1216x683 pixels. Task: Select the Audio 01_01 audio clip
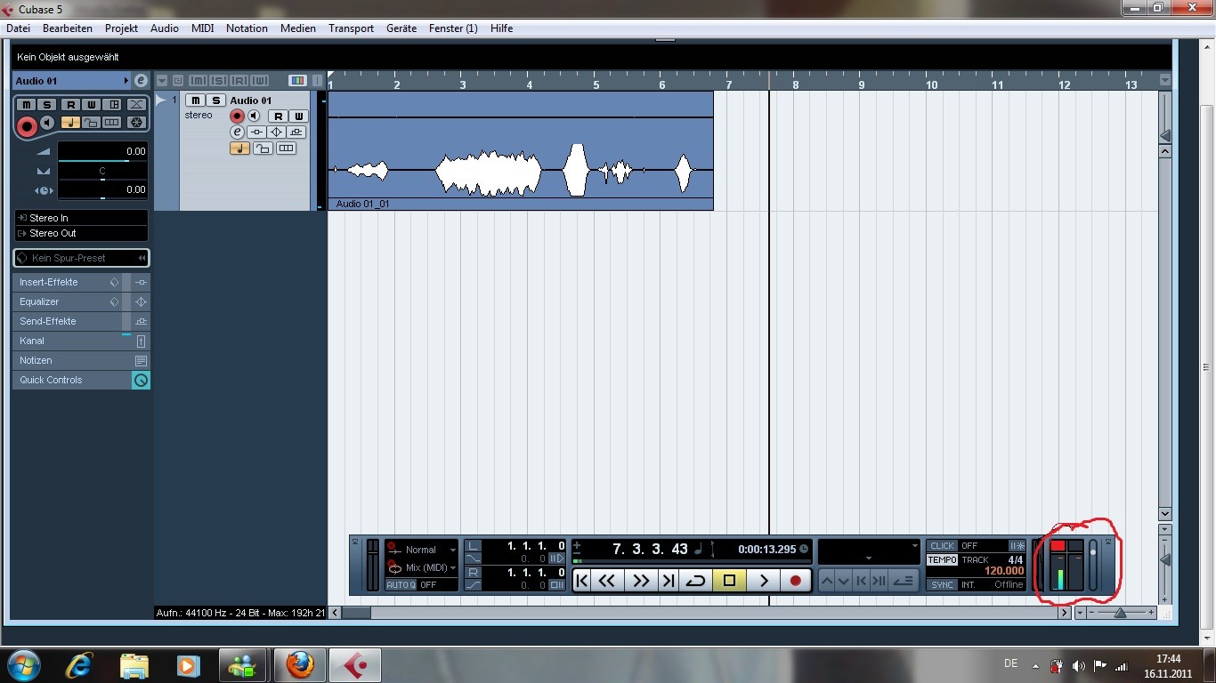(x=521, y=151)
